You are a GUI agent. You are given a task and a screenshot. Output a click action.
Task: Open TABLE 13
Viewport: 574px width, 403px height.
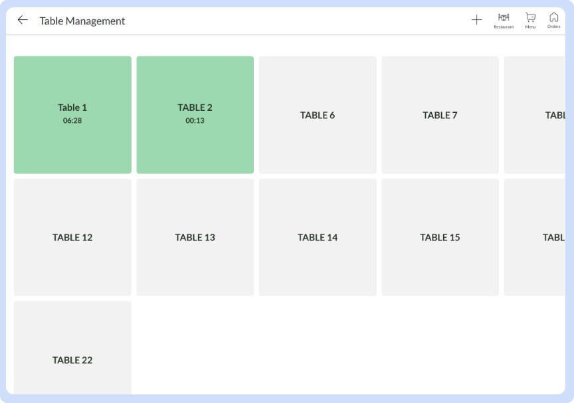click(195, 237)
